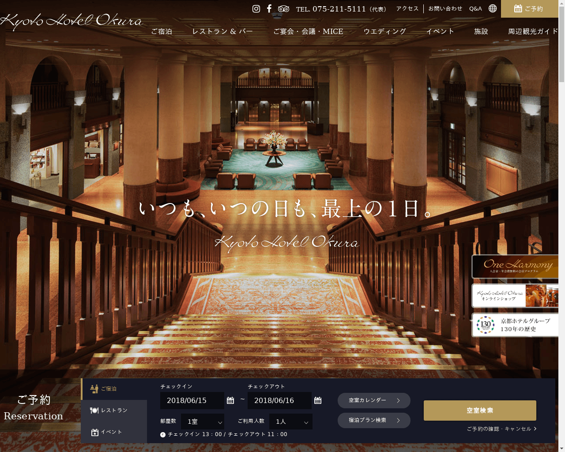Open the レストラン & バー menu
The image size is (565, 452).
[x=222, y=31]
